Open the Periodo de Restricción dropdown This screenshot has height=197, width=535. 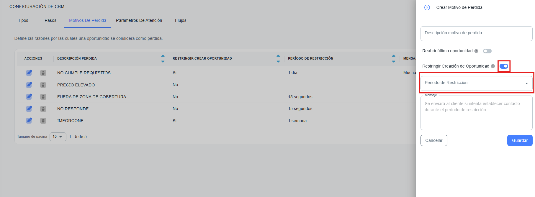[476, 83]
